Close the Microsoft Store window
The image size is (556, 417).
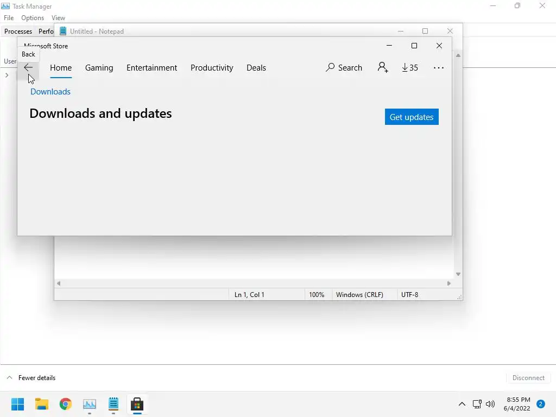pyautogui.click(x=439, y=46)
